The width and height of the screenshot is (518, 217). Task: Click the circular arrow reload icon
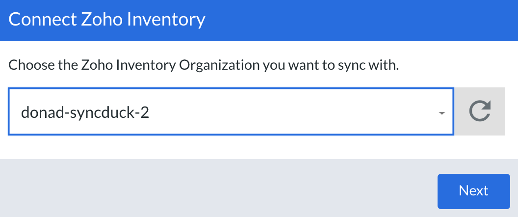tap(480, 111)
